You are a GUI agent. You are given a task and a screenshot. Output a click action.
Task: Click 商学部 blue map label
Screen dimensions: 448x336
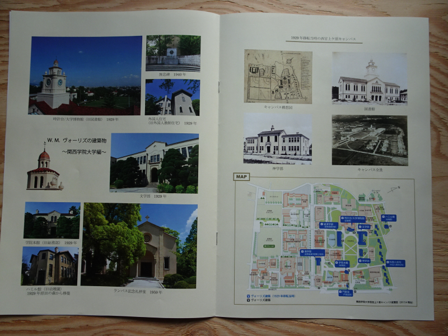(312, 253)
